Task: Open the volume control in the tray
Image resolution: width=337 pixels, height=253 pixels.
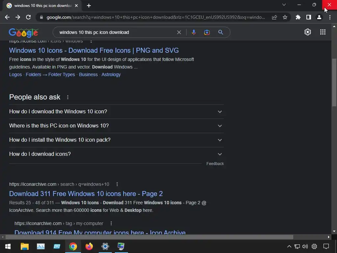Action: click(305, 246)
